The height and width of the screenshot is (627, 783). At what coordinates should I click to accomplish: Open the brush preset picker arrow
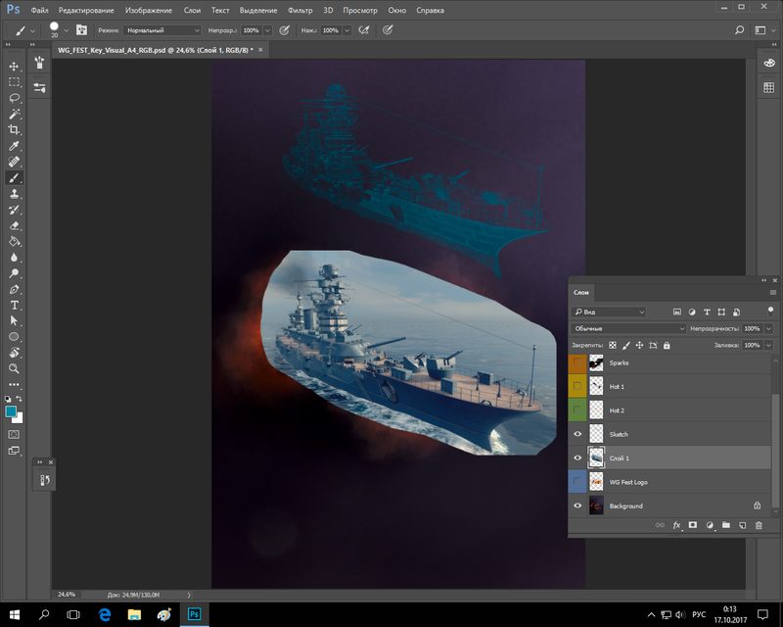coord(66,30)
